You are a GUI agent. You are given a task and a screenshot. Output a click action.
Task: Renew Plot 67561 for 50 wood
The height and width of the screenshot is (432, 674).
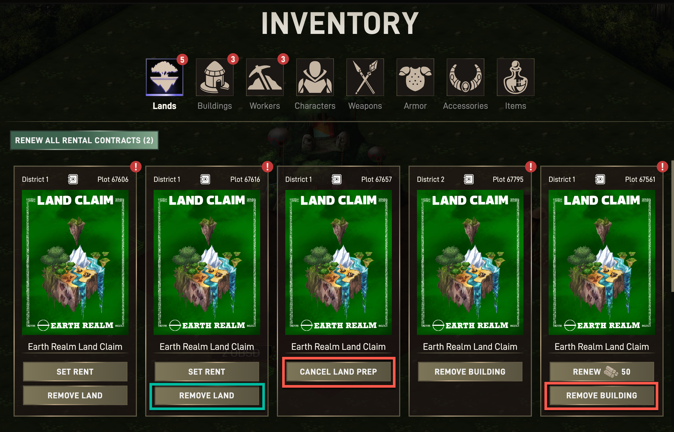click(x=602, y=372)
